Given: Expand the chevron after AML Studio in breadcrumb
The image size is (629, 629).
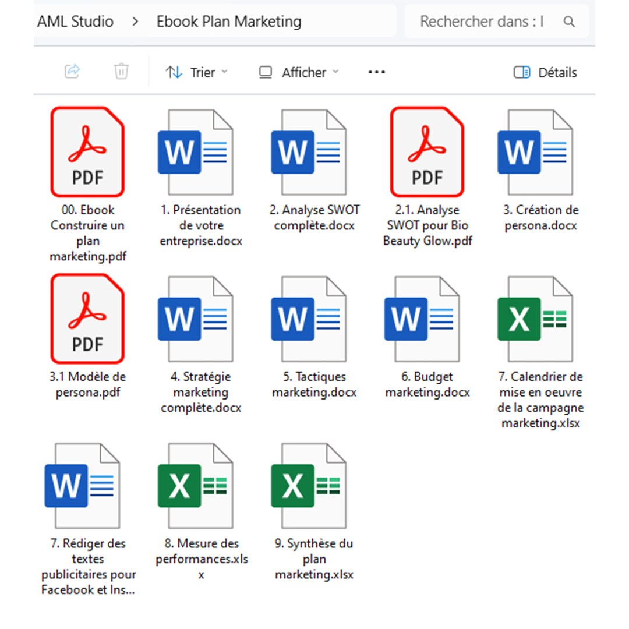Looking at the screenshot, I should (x=135, y=22).
